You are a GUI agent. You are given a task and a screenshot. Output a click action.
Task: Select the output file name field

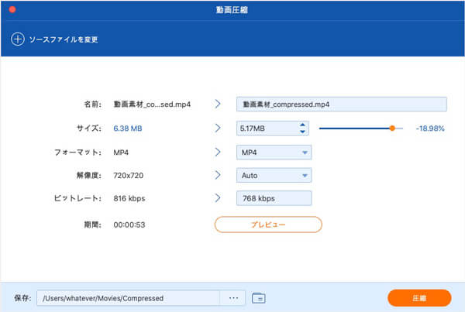[341, 104]
